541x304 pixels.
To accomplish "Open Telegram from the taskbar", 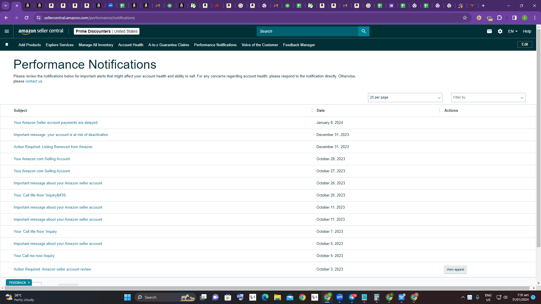I will point(352,297).
